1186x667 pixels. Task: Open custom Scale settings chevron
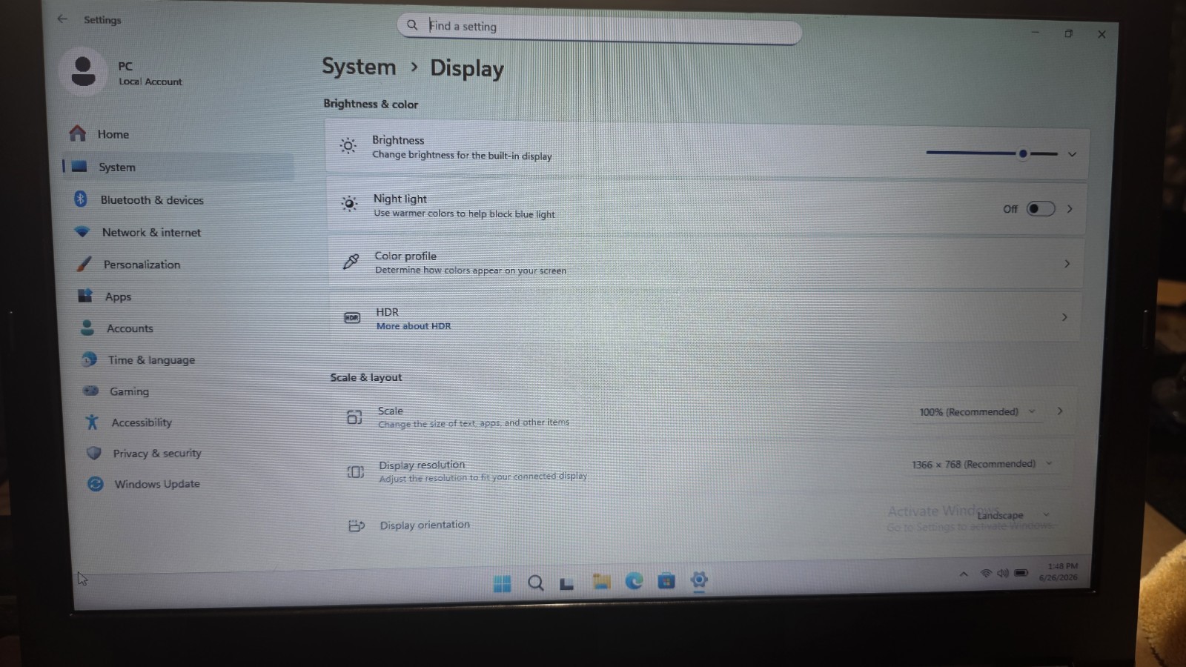[x=1060, y=411]
